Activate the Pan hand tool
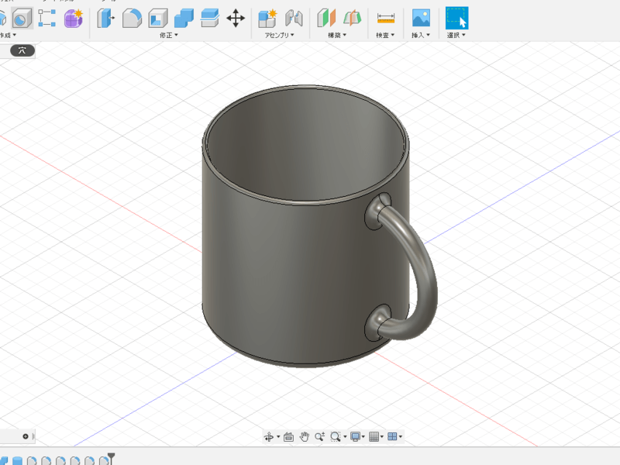Image resolution: width=620 pixels, height=465 pixels. 305,437
